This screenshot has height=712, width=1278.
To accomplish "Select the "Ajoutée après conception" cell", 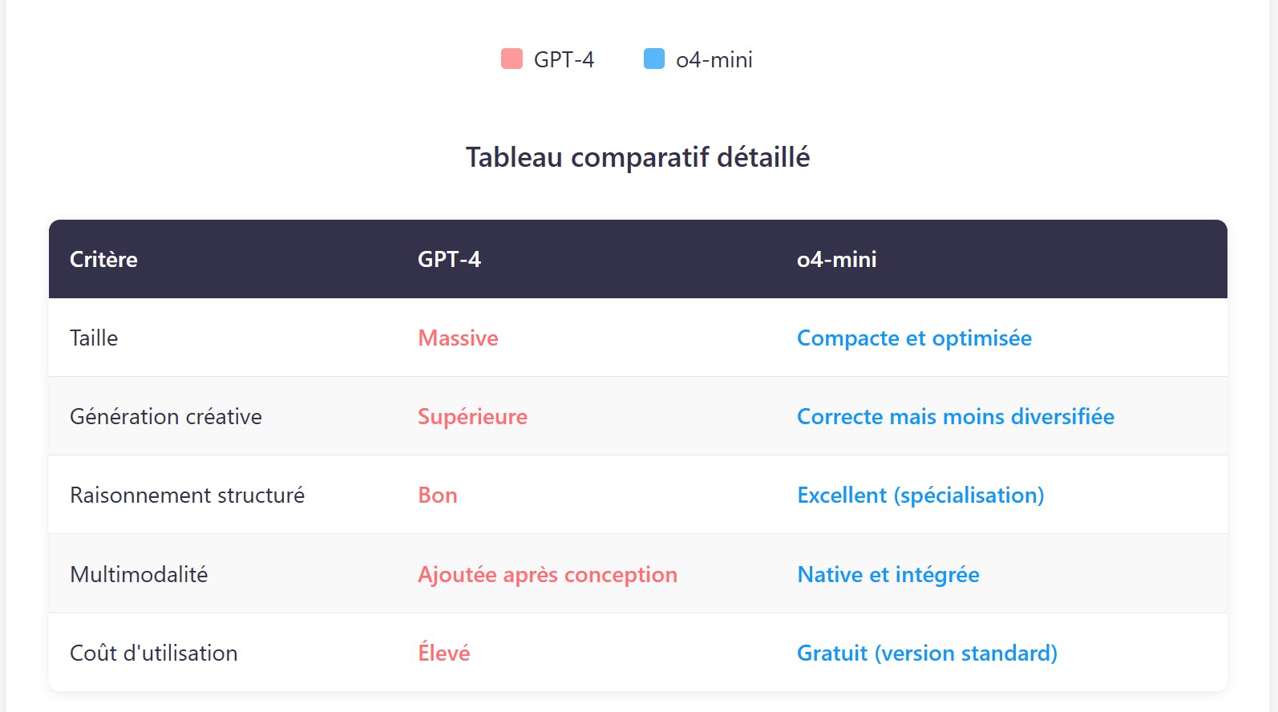I will (x=548, y=575).
